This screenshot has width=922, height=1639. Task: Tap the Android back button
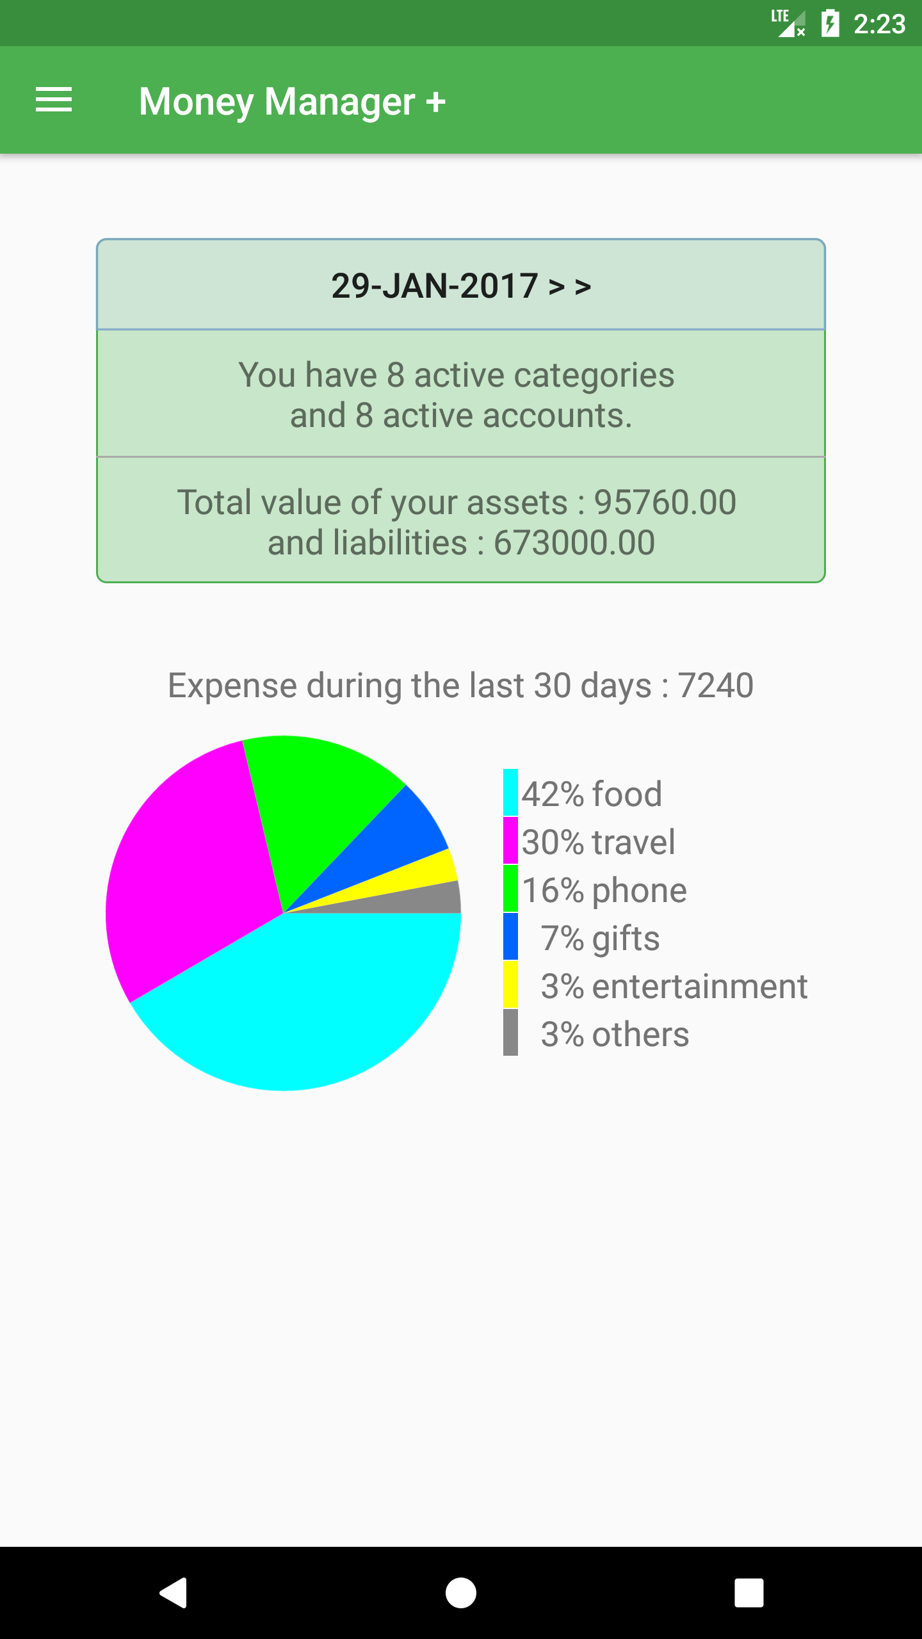point(173,1592)
